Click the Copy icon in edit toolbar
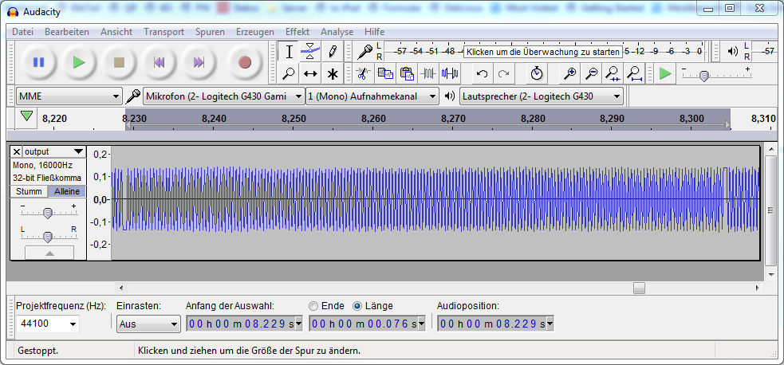This screenshot has height=365, width=784. click(385, 74)
